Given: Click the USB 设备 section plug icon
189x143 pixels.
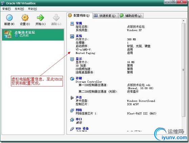Looking at the screenshot, I should point(72,129).
